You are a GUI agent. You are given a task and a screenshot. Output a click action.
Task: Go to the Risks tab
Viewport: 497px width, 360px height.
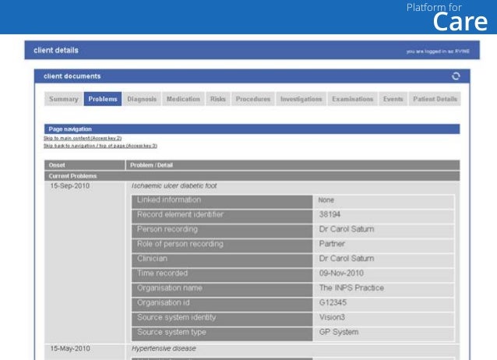coord(218,99)
